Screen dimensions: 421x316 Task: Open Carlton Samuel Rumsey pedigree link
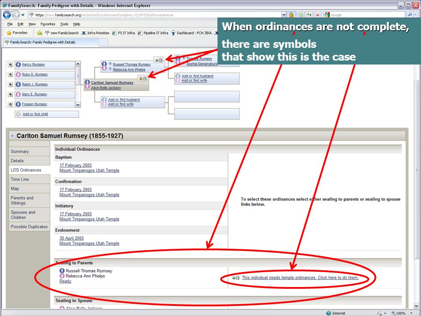coord(112,83)
